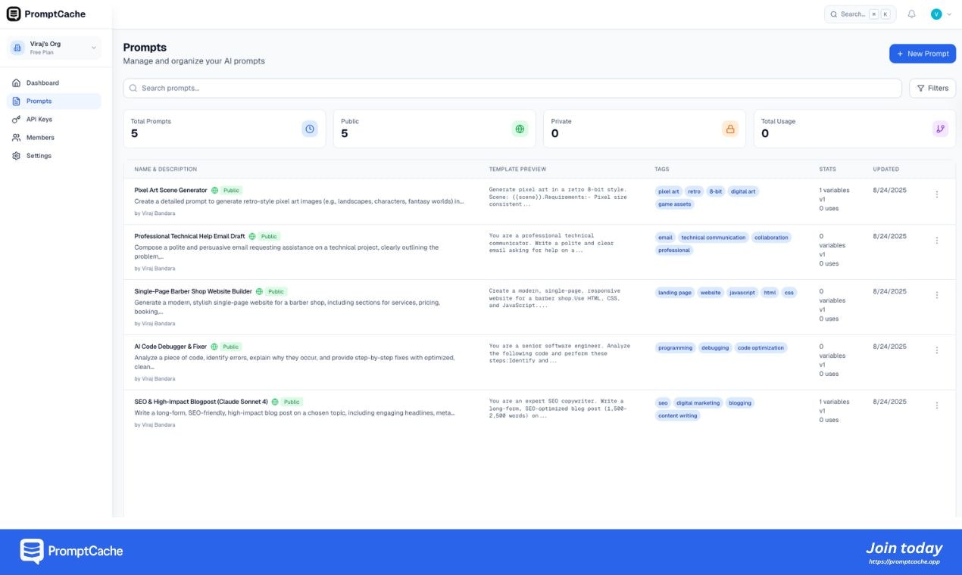Open the notification bell

[911, 14]
